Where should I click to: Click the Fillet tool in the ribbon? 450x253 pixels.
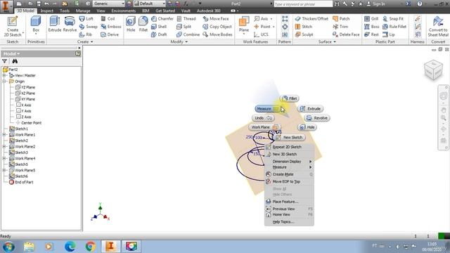click(143, 24)
